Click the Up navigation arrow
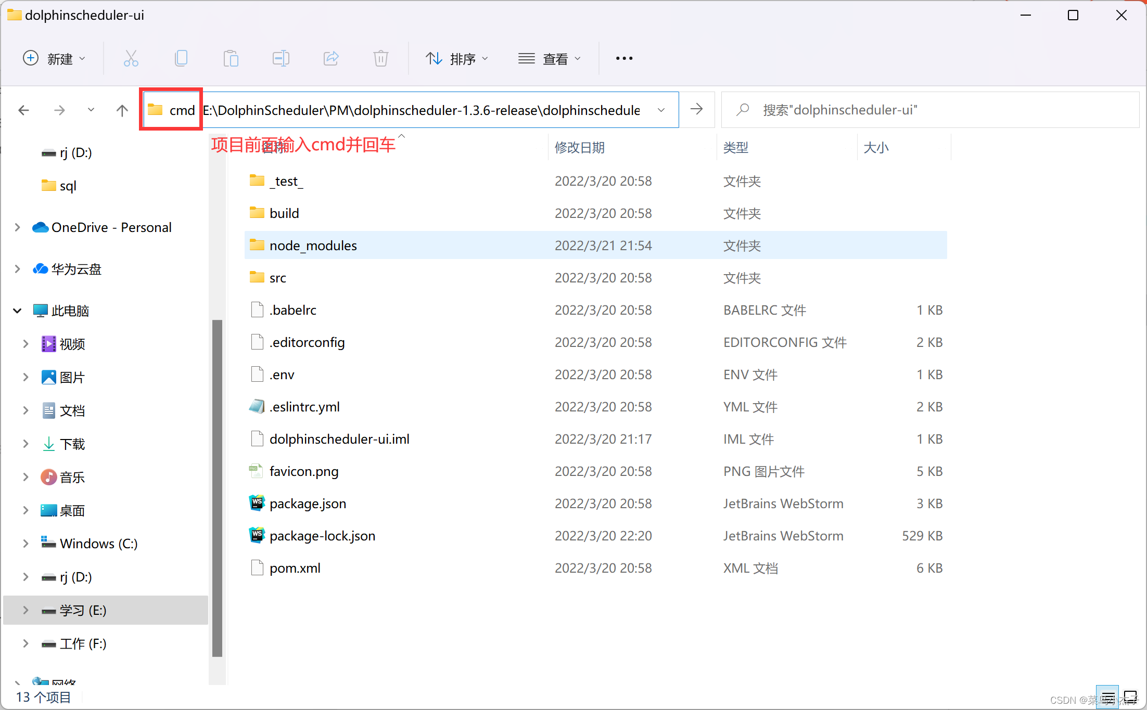The height and width of the screenshot is (710, 1147). pyautogui.click(x=122, y=110)
